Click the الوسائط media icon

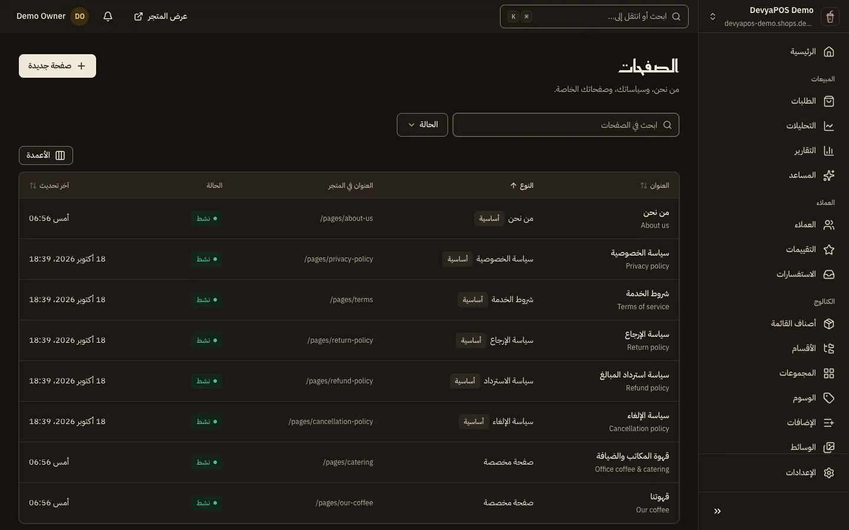[x=828, y=448]
